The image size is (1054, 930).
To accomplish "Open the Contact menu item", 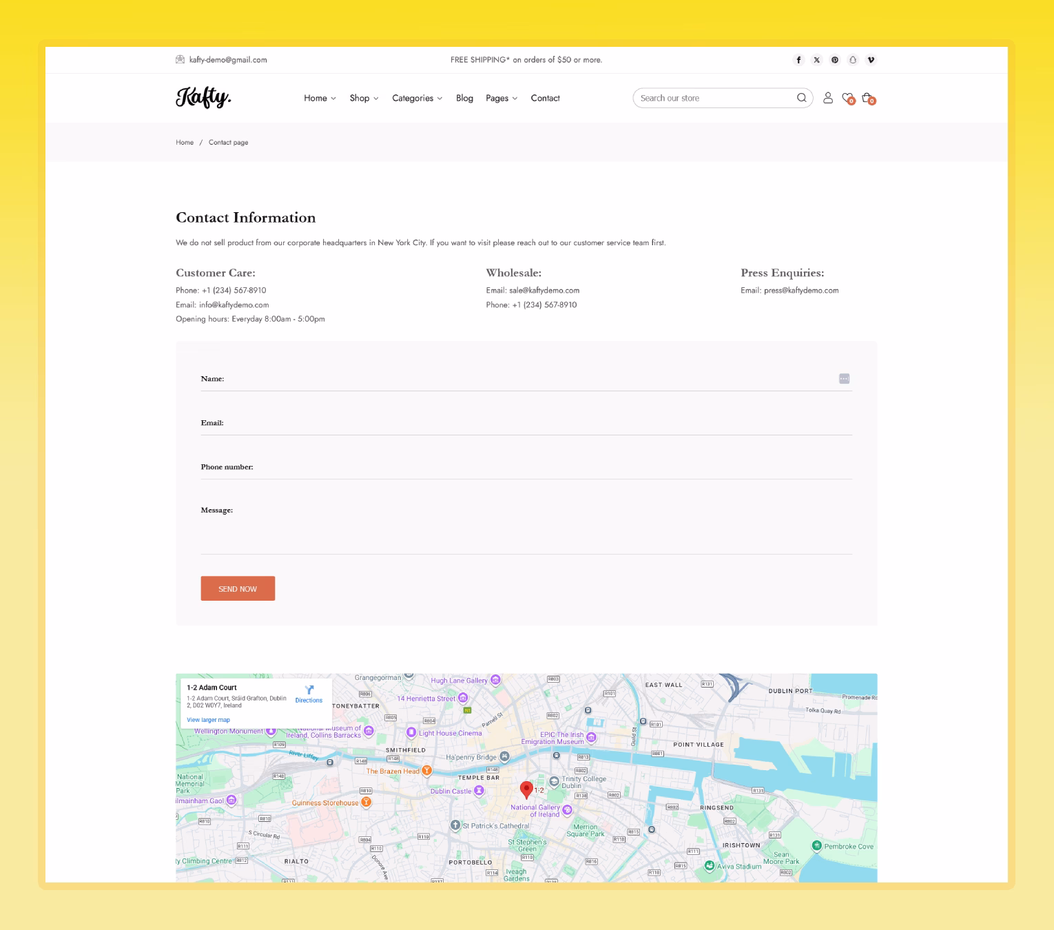I will click(x=545, y=99).
